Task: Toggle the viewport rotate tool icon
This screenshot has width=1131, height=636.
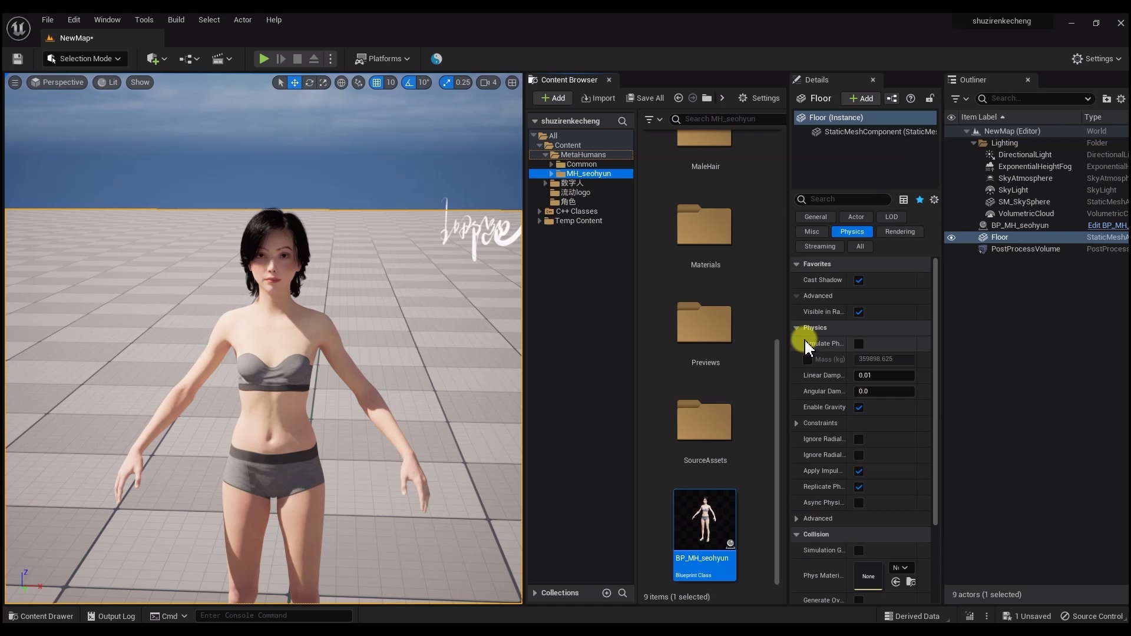Action: pos(309,82)
